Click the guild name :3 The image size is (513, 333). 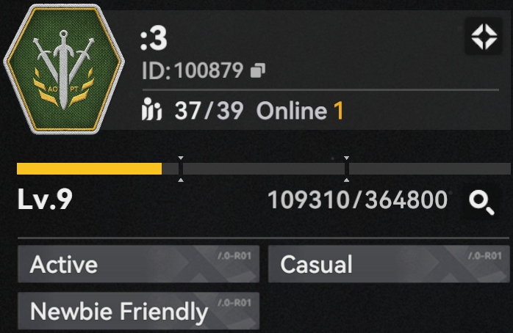coord(154,39)
